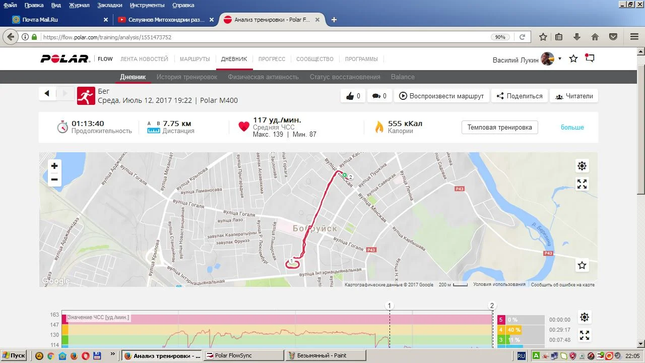Open a new browser tab
The width and height of the screenshot is (645, 363).
tap(334, 20)
